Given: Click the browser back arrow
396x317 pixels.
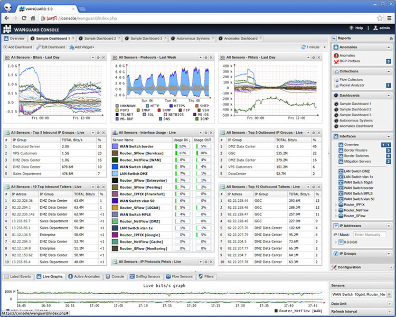Looking at the screenshot, I should click(7, 18).
